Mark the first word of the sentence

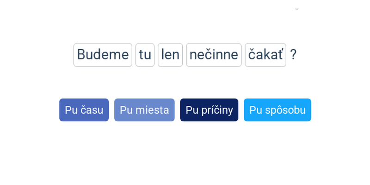point(103,55)
